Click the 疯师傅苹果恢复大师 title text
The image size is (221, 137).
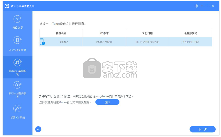[23, 6]
